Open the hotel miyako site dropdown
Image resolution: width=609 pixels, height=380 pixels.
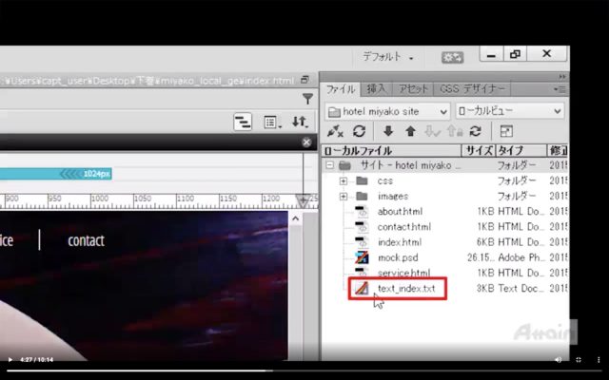click(387, 112)
